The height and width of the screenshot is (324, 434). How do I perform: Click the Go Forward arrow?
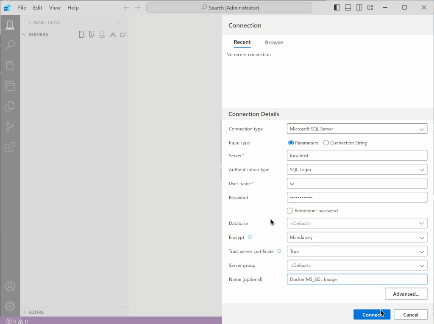[137, 8]
